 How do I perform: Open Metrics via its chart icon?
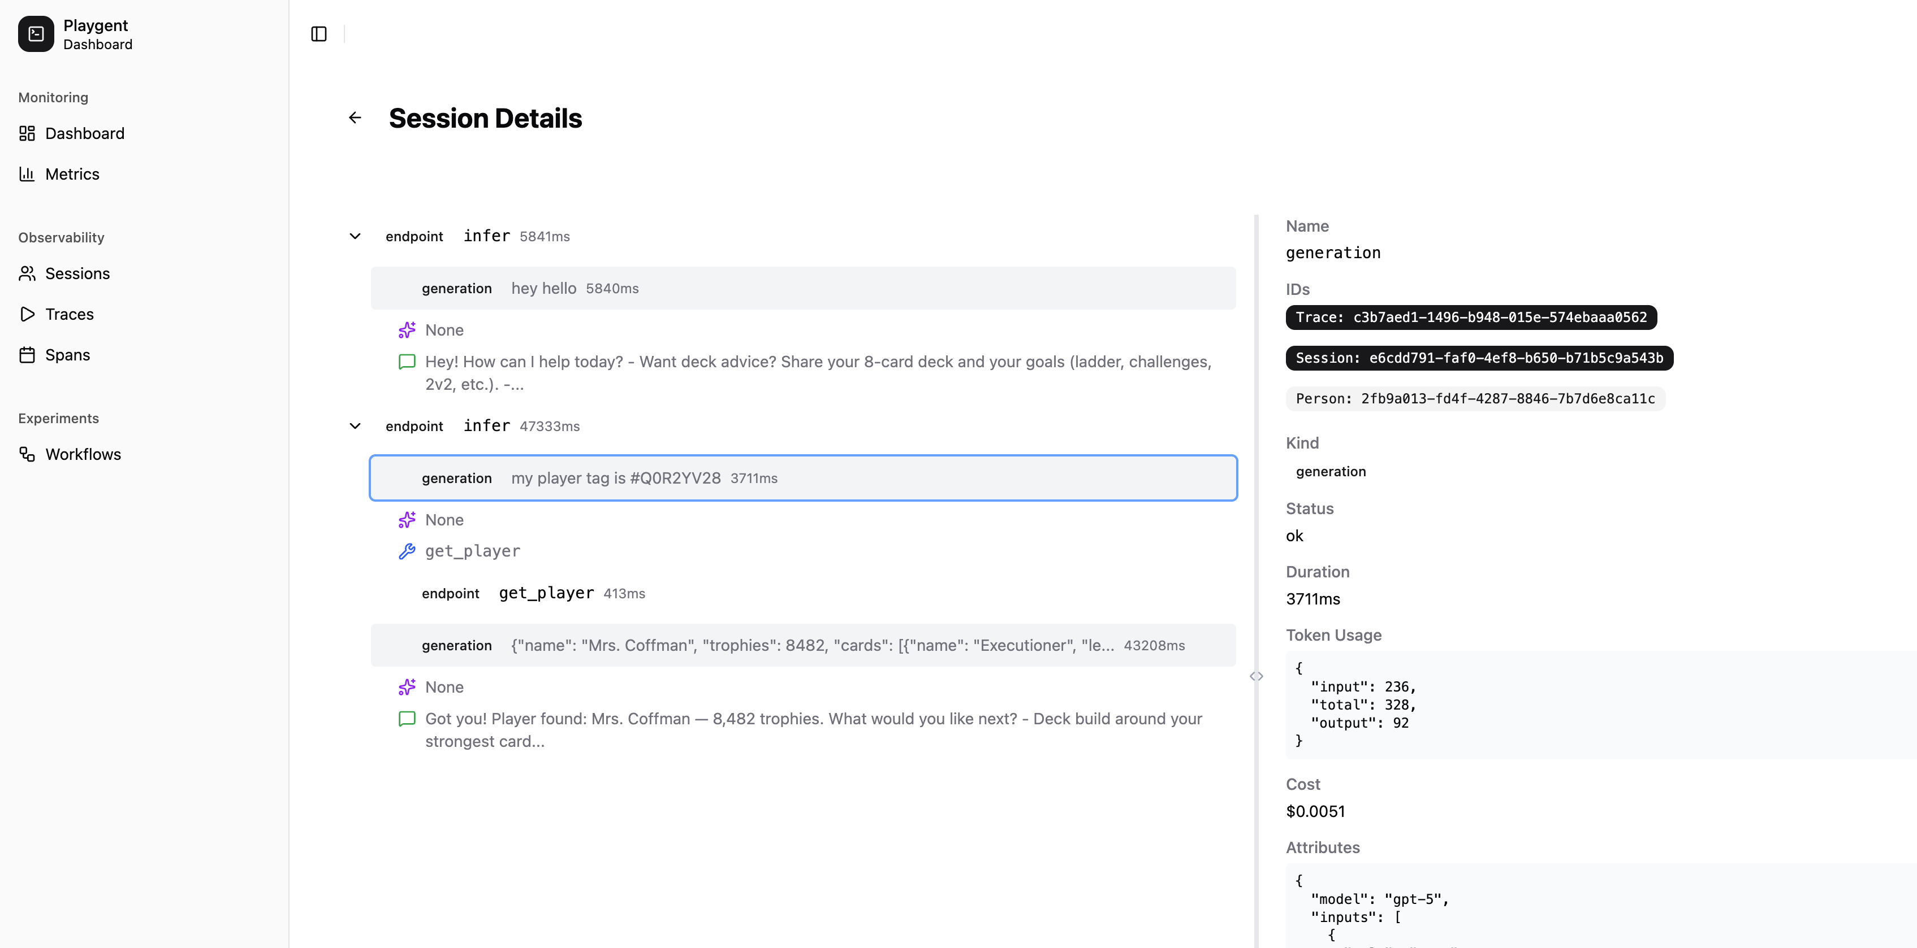(27, 173)
